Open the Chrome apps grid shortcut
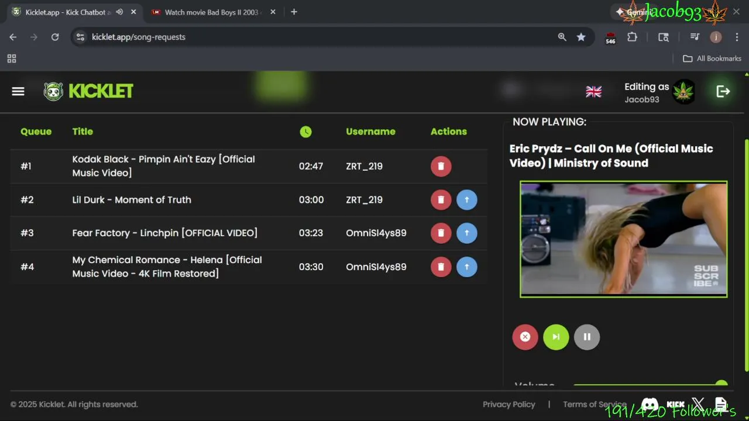This screenshot has width=749, height=421. click(12, 58)
